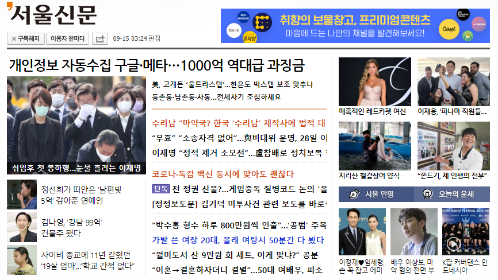Switch to the 오늘의 운세 tab label
The image size is (498, 280).
(457, 195)
